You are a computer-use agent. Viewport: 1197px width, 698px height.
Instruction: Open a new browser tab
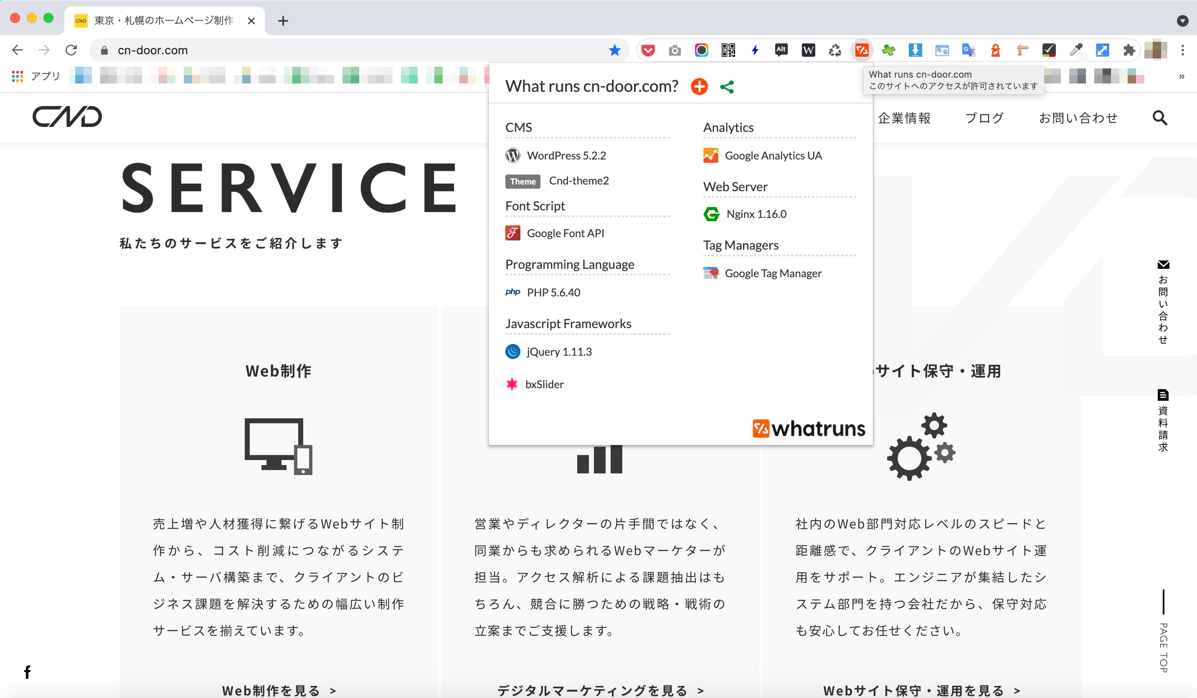283,20
